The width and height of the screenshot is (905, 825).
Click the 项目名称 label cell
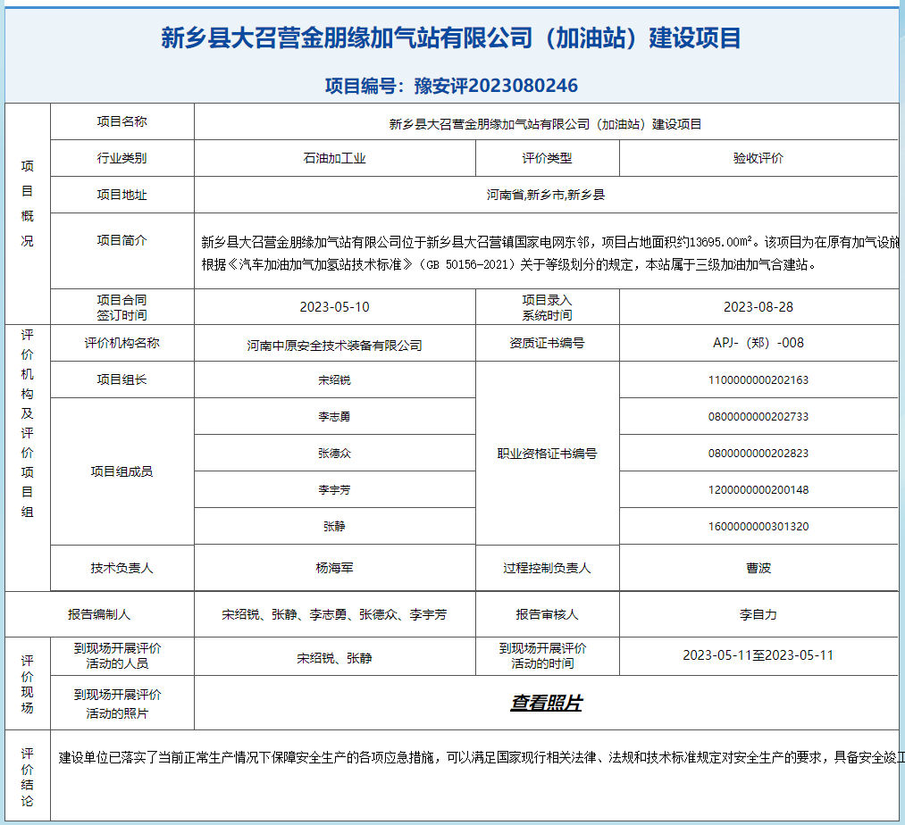tap(122, 121)
